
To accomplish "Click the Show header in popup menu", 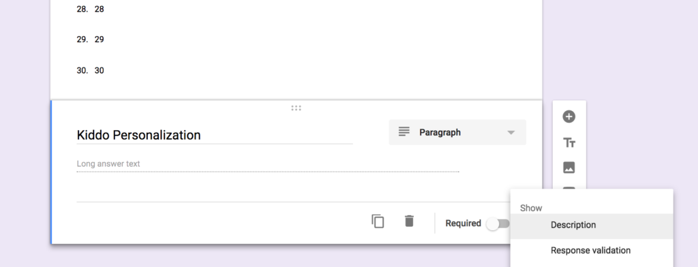I will (x=531, y=208).
